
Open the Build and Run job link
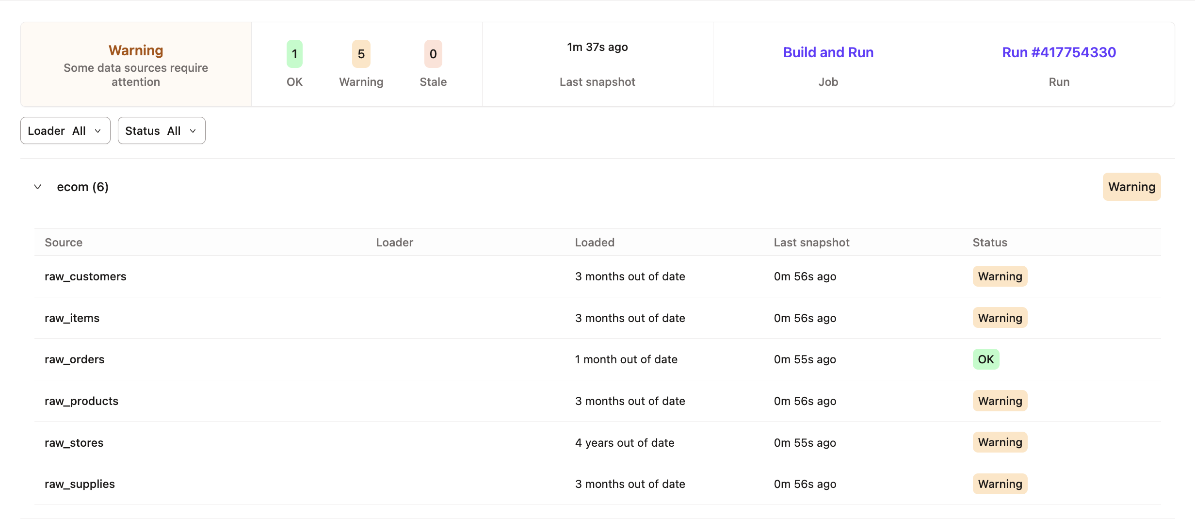[828, 52]
